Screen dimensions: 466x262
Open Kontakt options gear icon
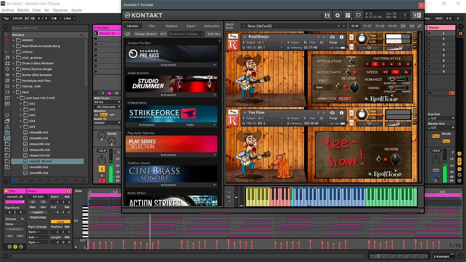coord(337,16)
